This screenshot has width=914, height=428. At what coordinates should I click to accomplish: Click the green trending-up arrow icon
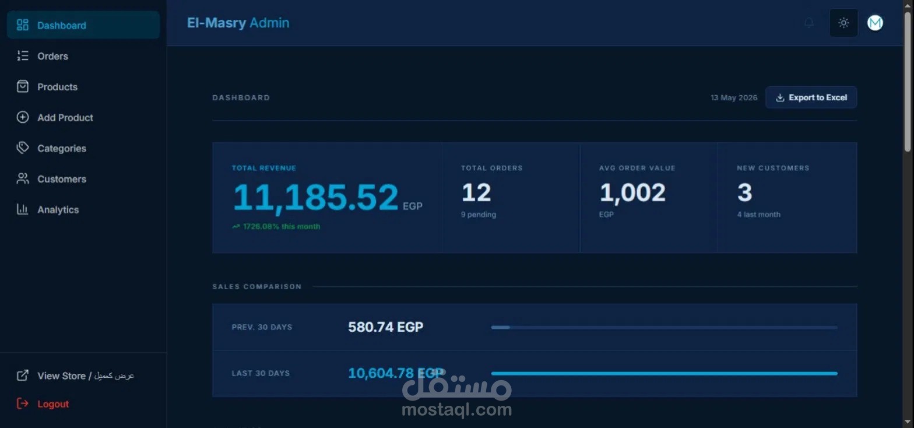236,226
